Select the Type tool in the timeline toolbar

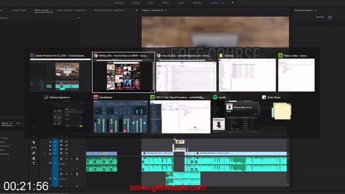point(33,163)
